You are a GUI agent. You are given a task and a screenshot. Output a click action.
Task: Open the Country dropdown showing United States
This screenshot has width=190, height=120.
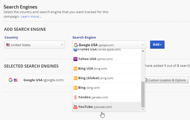pos(35,45)
